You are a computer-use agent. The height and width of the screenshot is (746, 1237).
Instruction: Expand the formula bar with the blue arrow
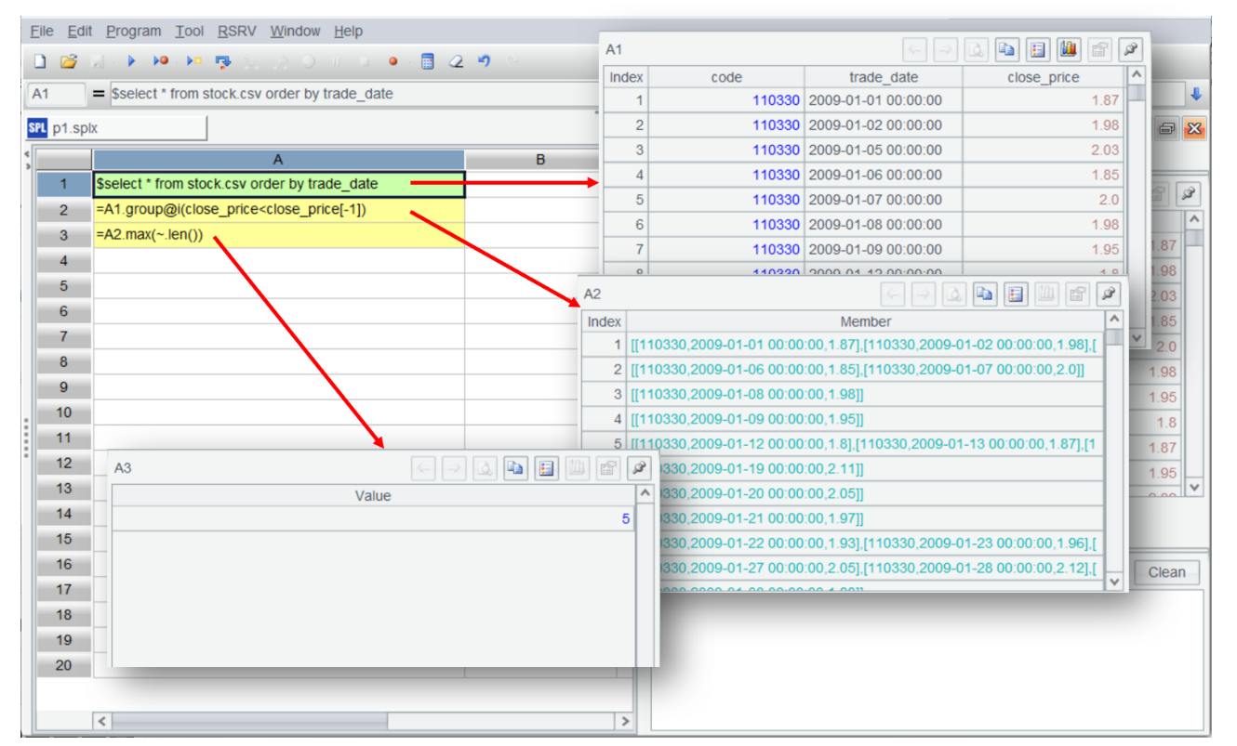(1195, 94)
